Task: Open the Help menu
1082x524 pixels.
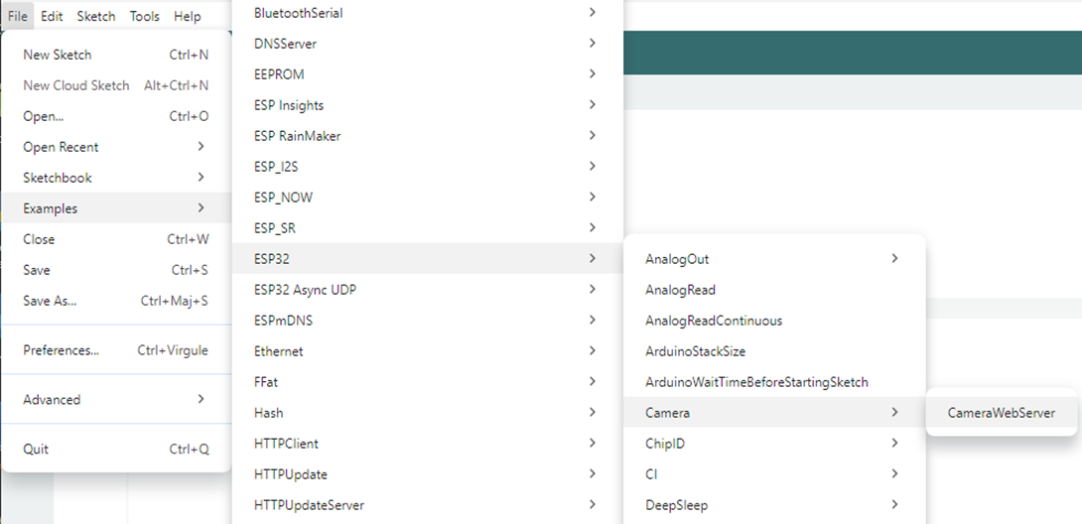Action: coord(187,16)
